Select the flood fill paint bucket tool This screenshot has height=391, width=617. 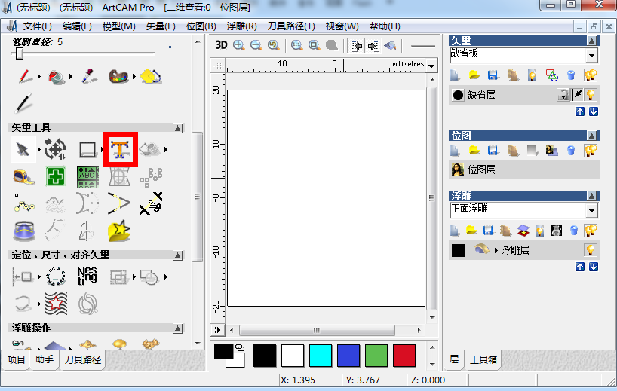click(x=57, y=77)
